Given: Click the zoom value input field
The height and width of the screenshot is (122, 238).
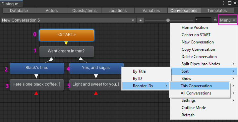Looking at the screenshot, I should 203,20.
